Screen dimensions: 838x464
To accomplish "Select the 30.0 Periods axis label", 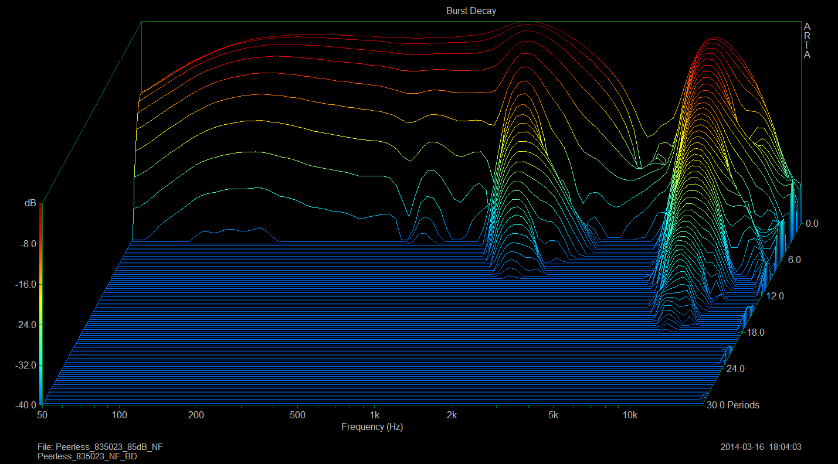I will click(x=732, y=405).
